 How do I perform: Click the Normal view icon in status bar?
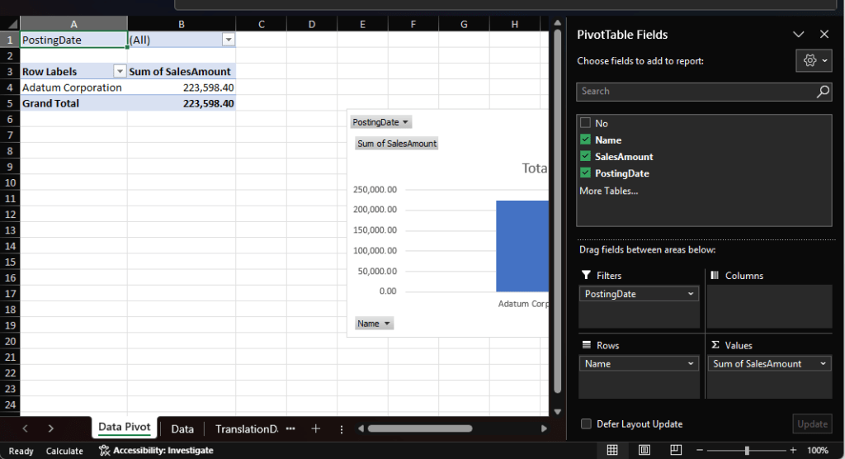pos(612,450)
